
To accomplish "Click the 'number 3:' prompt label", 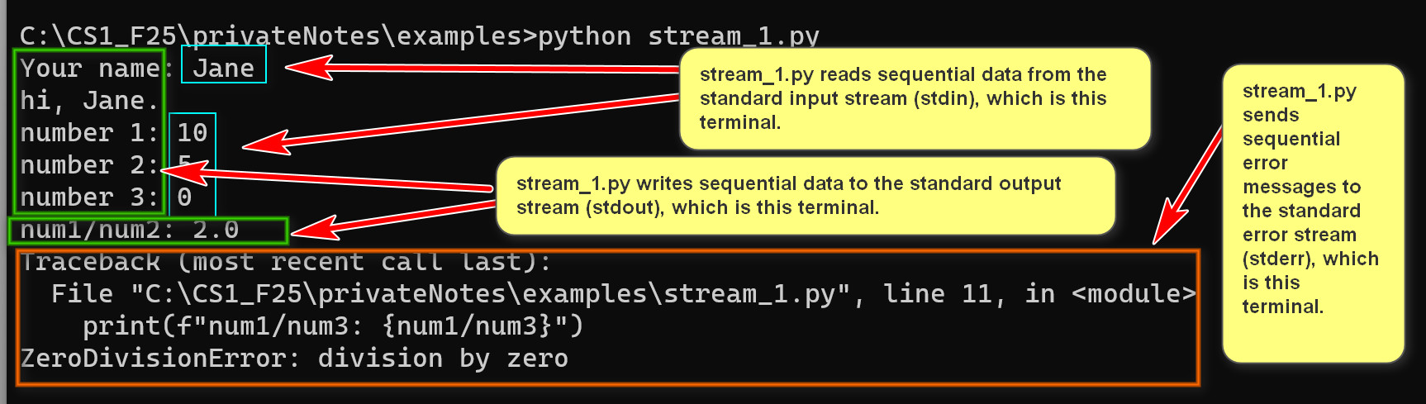I will point(88,197).
